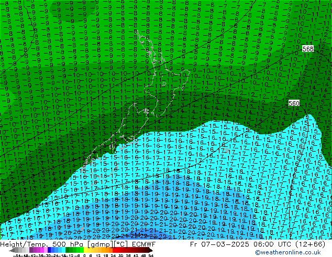Click the "54" legend scale maximum value
The width and height of the screenshot is (332, 257).
tap(151, 255)
